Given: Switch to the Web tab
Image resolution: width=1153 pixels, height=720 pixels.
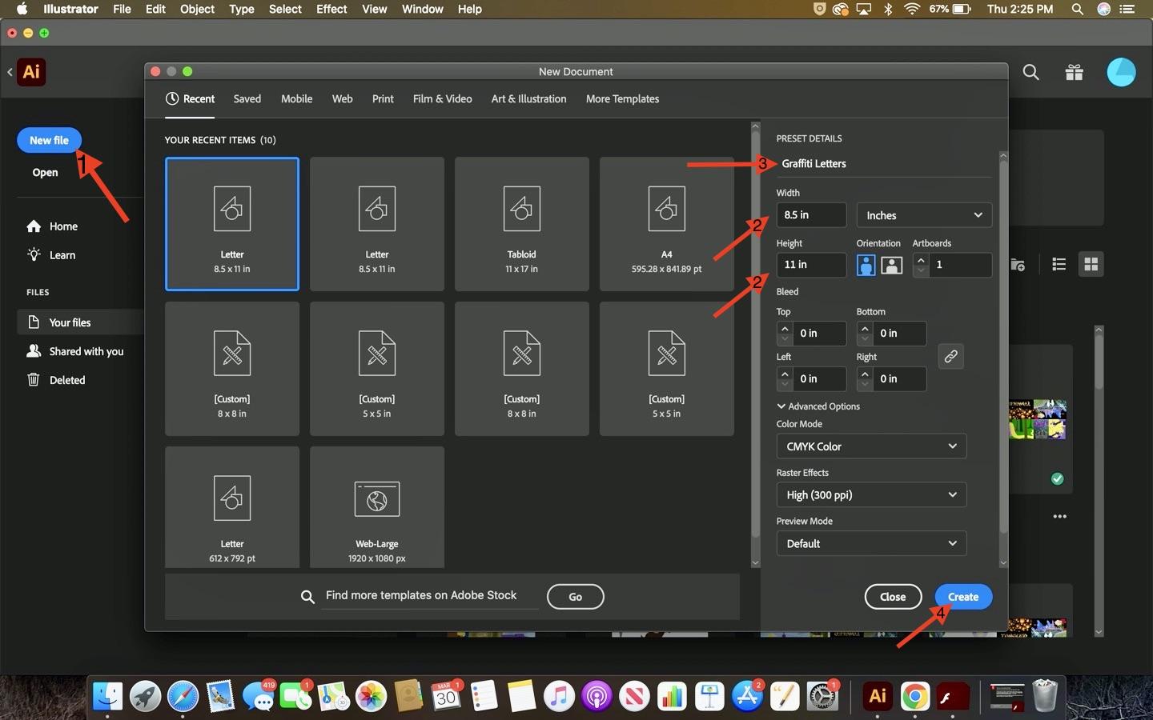Looking at the screenshot, I should (342, 99).
